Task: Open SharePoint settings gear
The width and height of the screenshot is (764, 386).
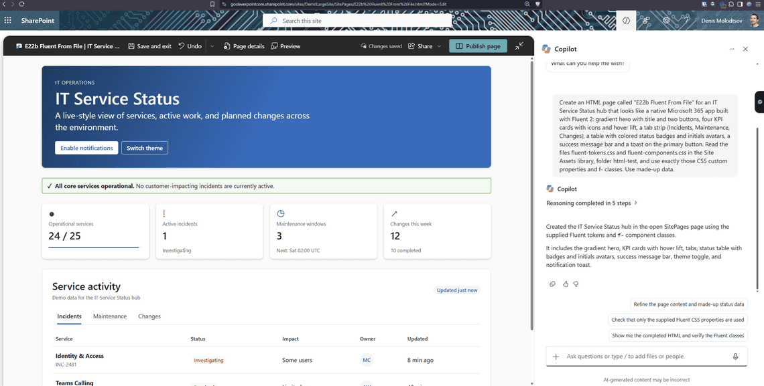Action: coord(666,21)
